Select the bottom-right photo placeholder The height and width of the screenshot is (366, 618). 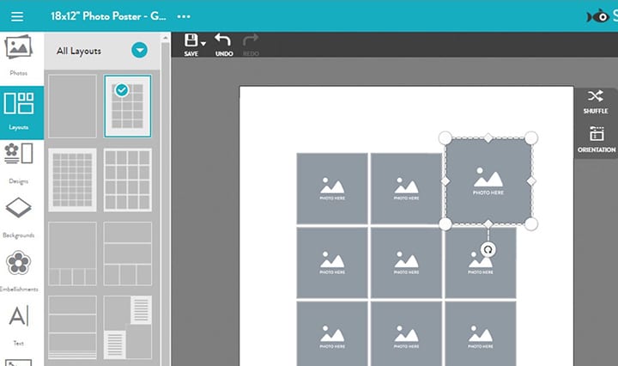481,333
